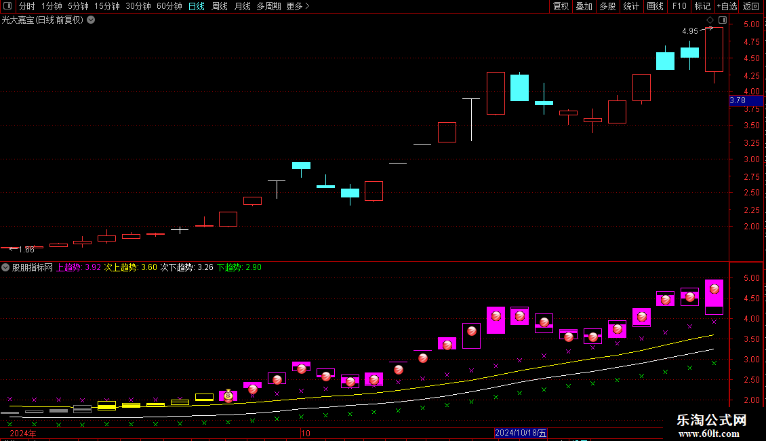This screenshot has height=441, width=766.
Task: Click 返回 to go back
Action: tap(751, 6)
